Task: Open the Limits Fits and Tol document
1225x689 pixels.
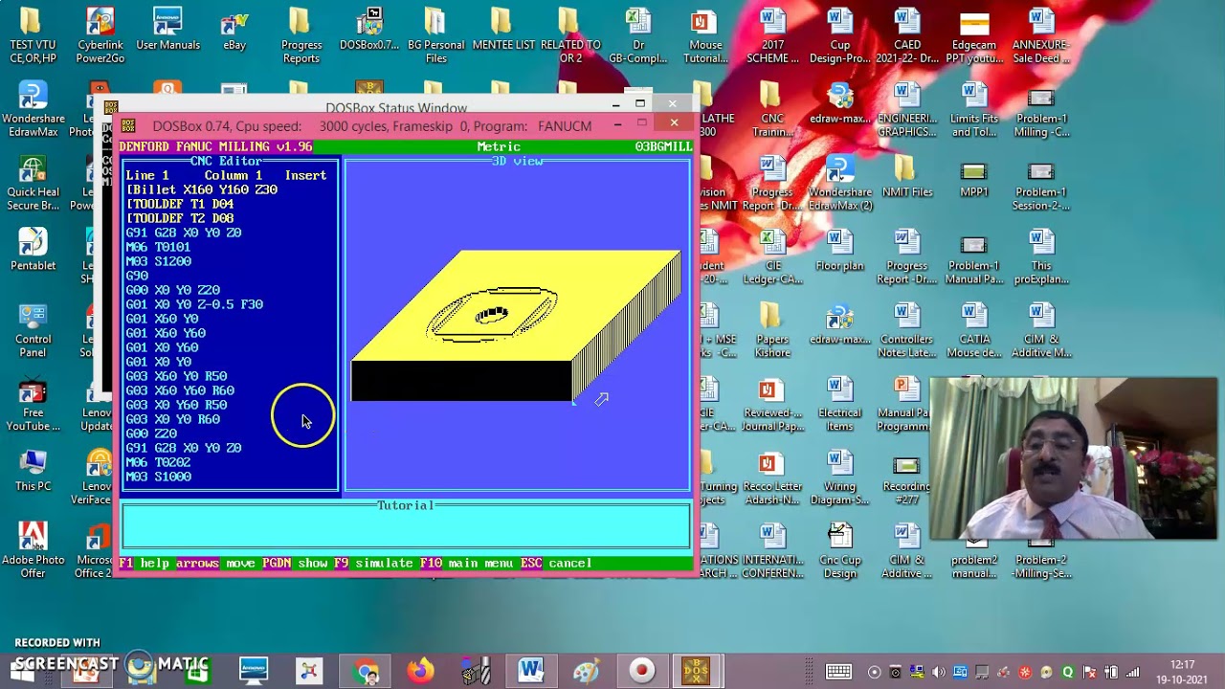Action: pos(974,109)
